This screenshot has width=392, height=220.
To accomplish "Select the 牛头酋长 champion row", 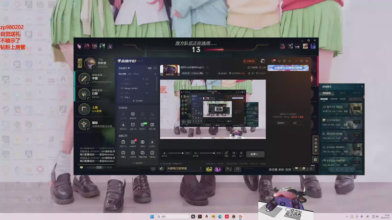I will 342,150.
